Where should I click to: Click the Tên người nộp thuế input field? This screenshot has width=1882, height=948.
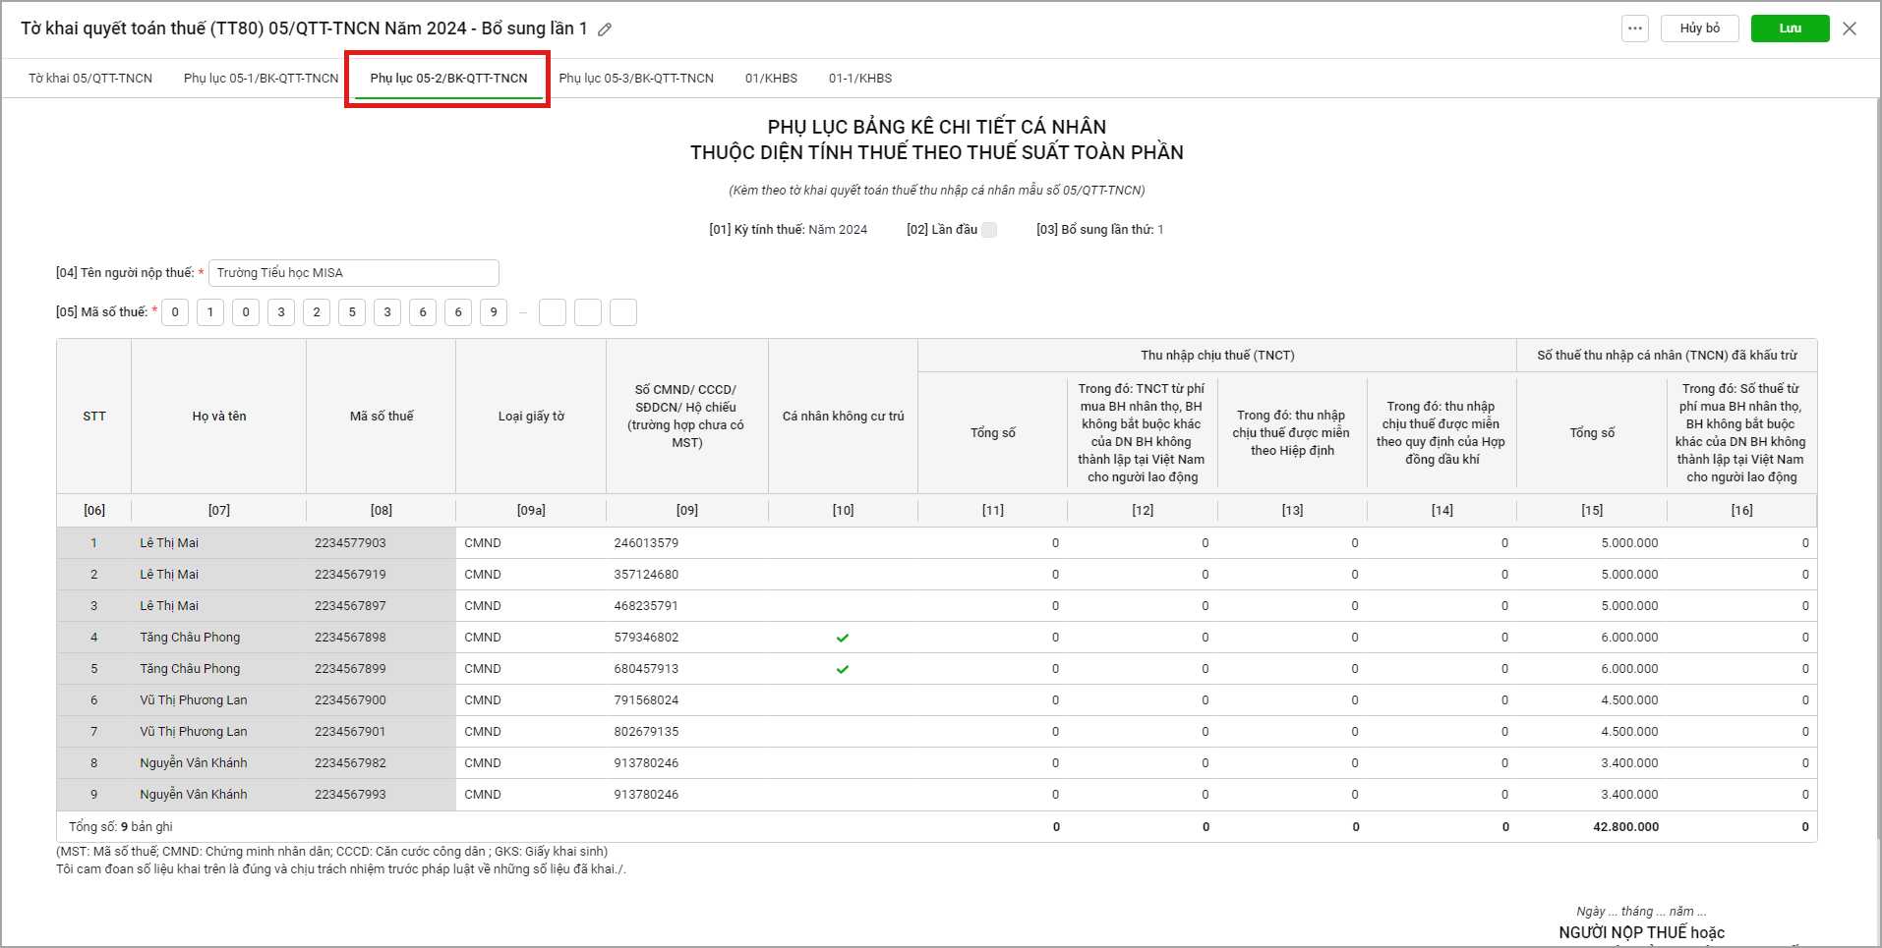coord(353,273)
